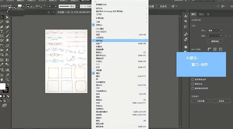Select the Gradient tool
233x129 pixels.
pyautogui.click(x=7, y=60)
